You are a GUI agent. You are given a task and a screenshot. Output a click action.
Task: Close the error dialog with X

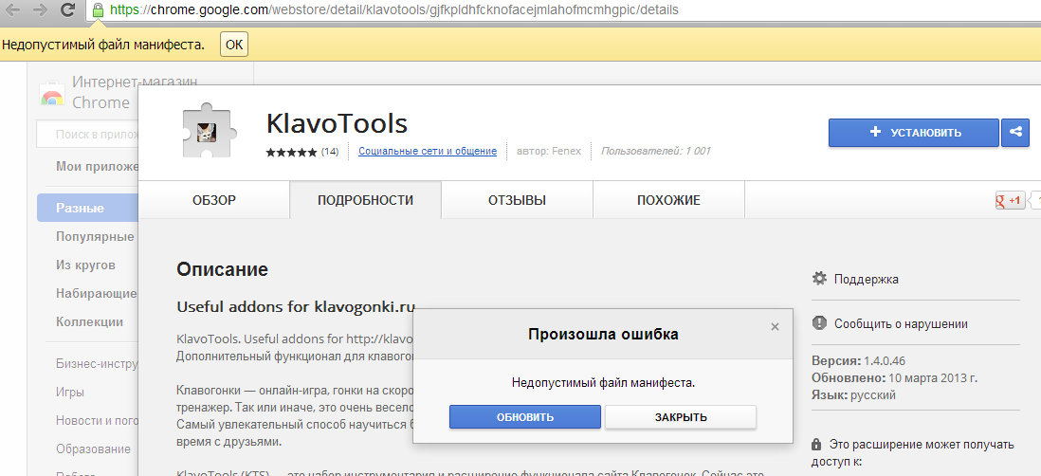point(775,327)
